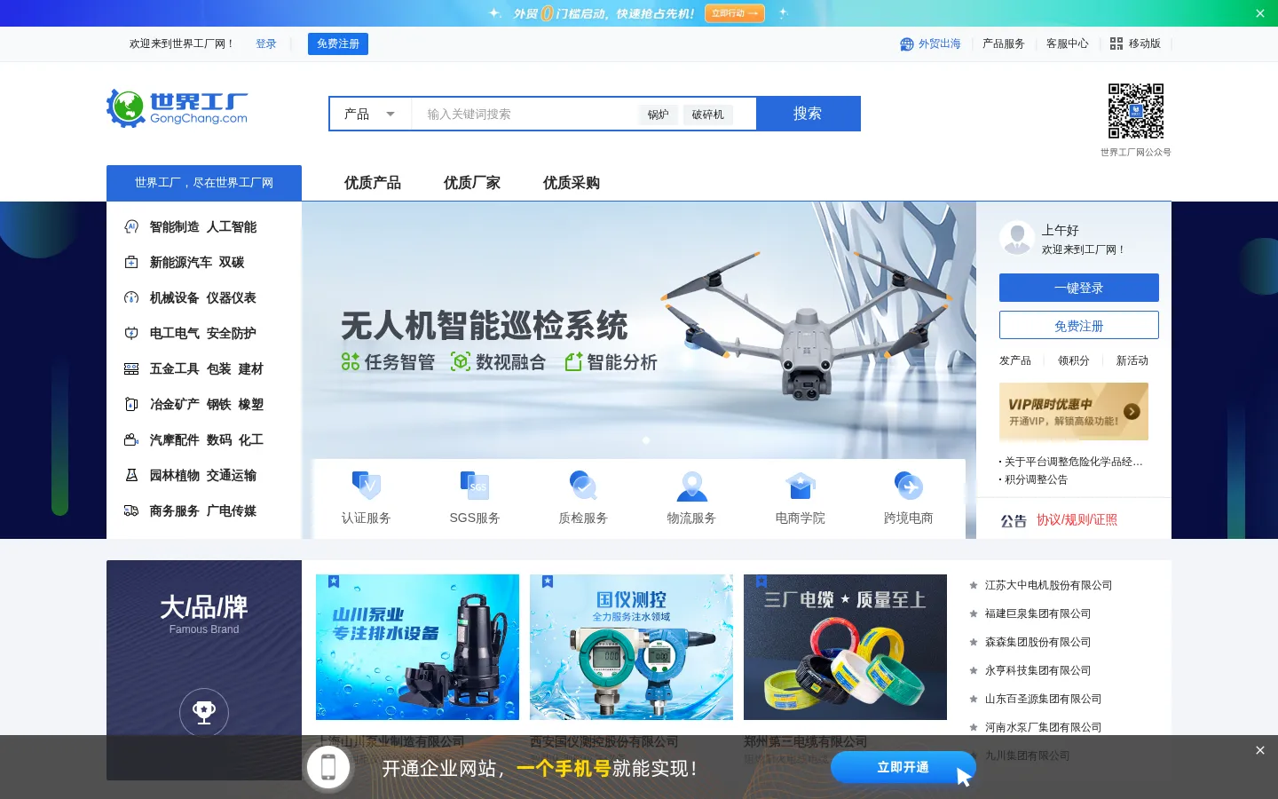The height and width of the screenshot is (799, 1278).
Task: Open the 三厂电缆 brand thumbnail
Action: tap(845, 647)
